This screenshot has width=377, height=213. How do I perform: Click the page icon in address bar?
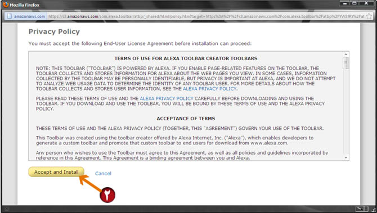(10, 16)
